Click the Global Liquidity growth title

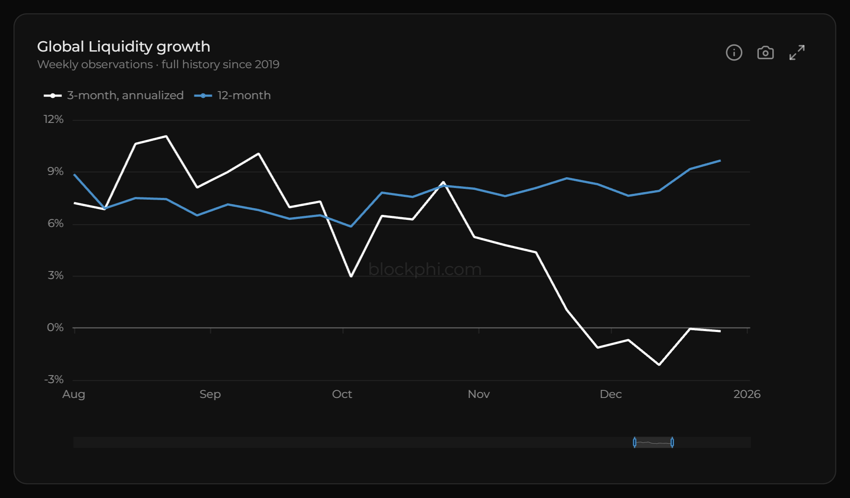[123, 47]
